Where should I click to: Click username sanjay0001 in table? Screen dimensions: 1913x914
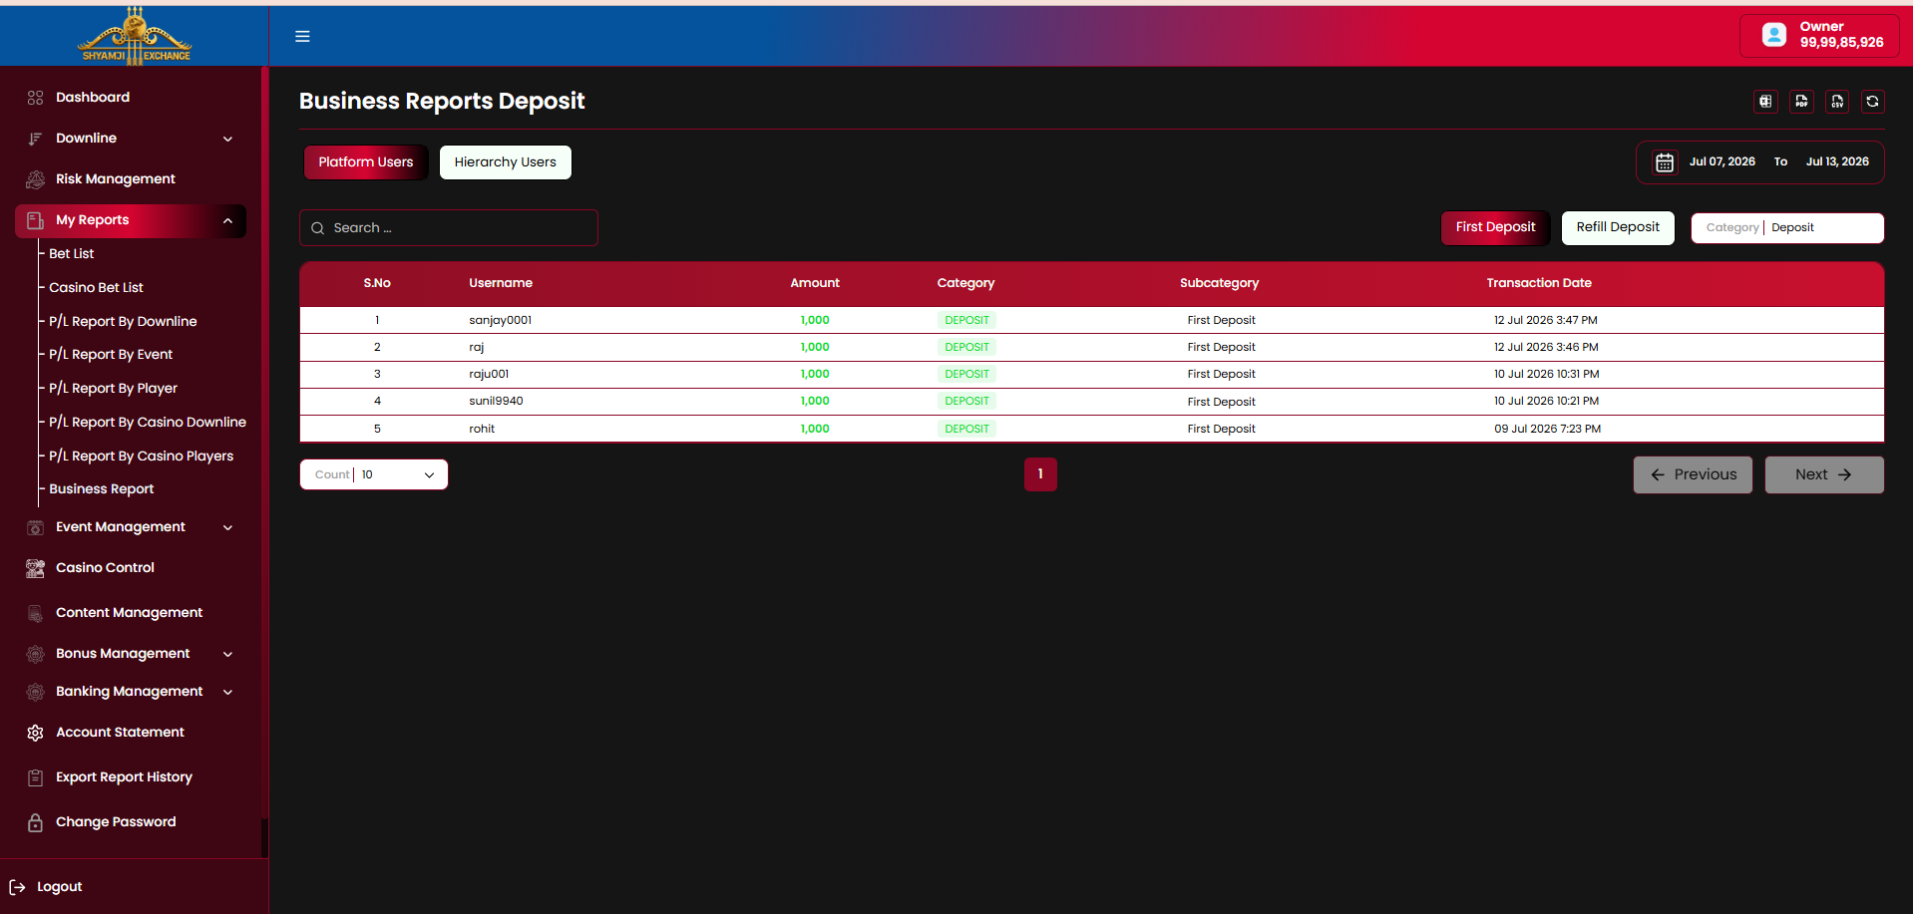[500, 320]
